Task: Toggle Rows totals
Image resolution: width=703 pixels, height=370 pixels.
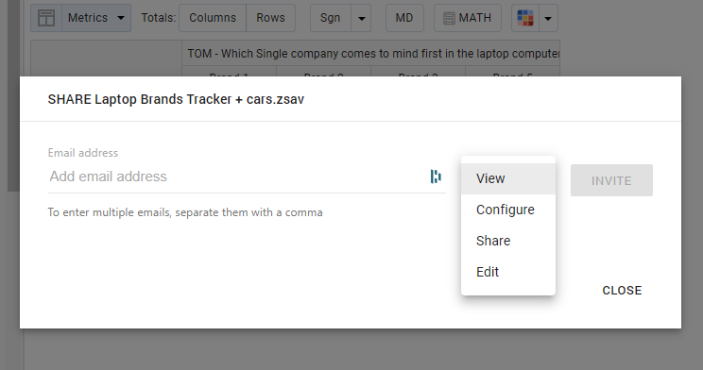Action: point(271,18)
